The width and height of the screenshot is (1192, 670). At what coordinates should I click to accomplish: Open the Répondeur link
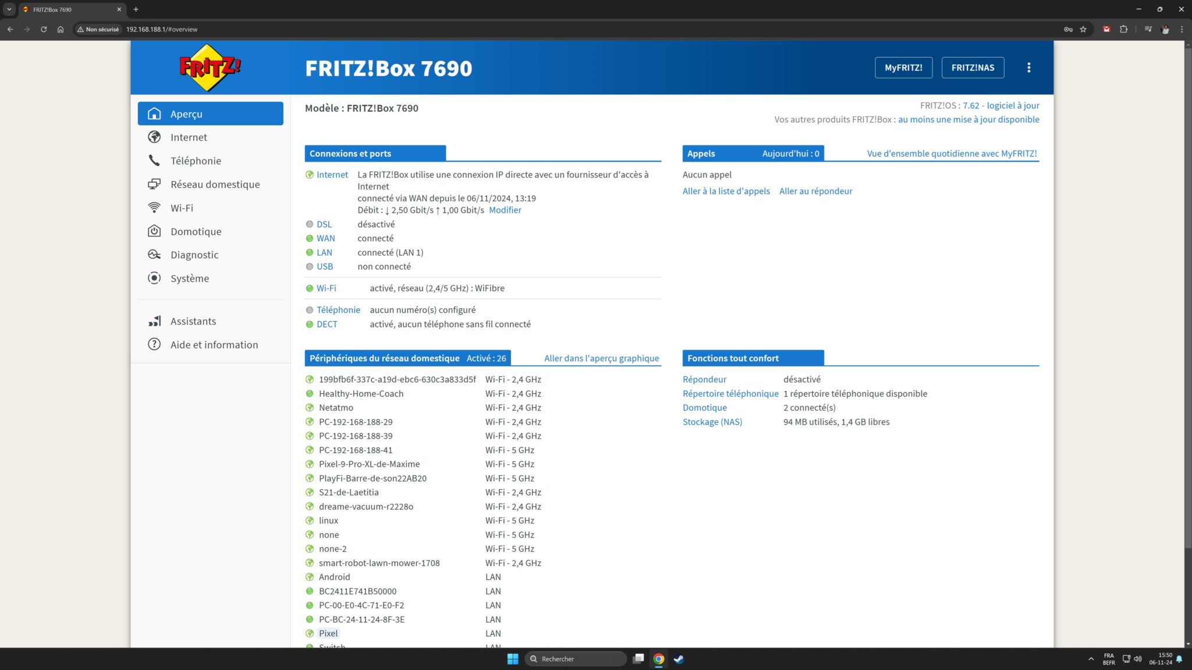(704, 379)
